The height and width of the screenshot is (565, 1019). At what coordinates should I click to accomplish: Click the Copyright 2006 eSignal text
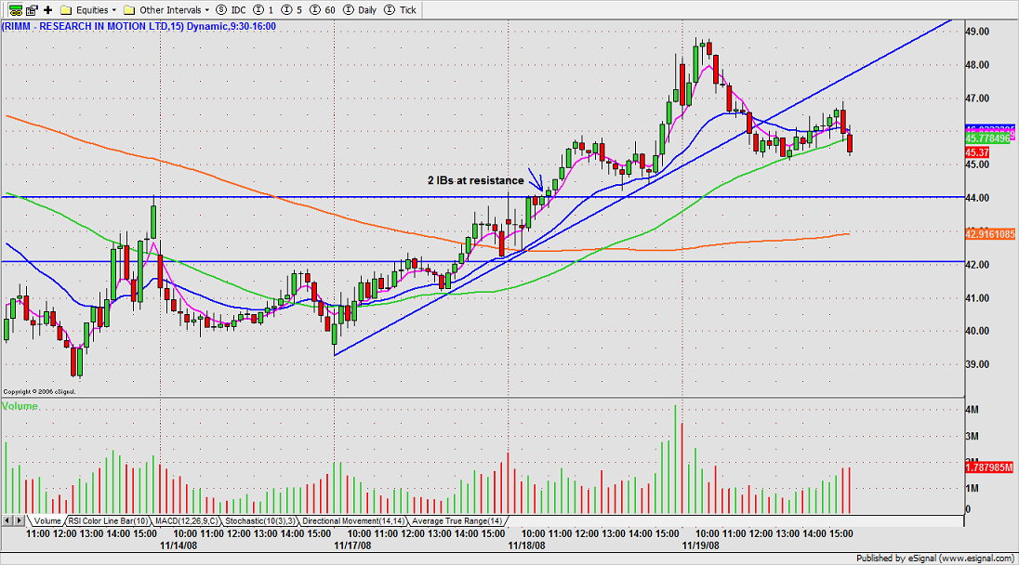click(40, 392)
